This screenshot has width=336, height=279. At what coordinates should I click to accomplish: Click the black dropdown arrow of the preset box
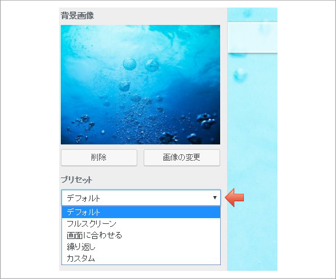pos(215,197)
